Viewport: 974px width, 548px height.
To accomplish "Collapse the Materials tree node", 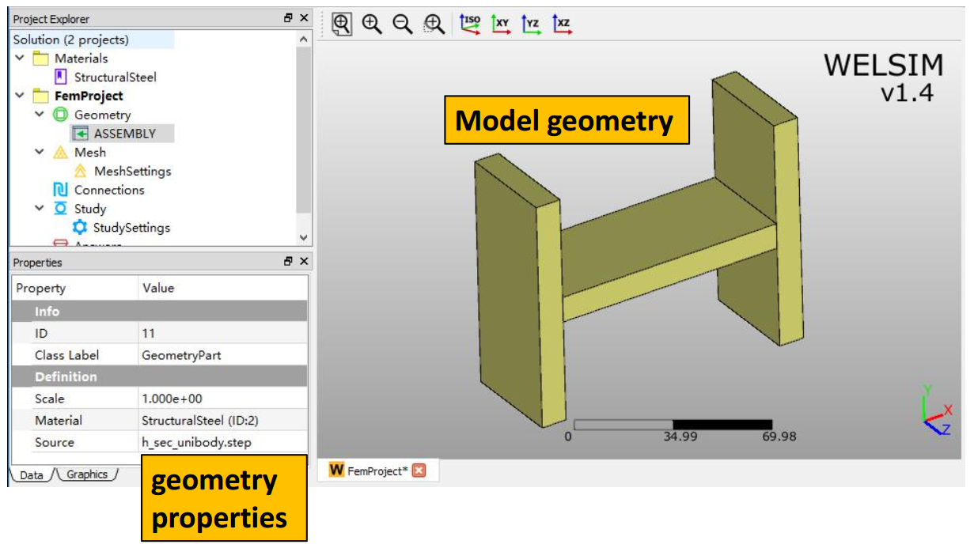I will click(x=20, y=59).
